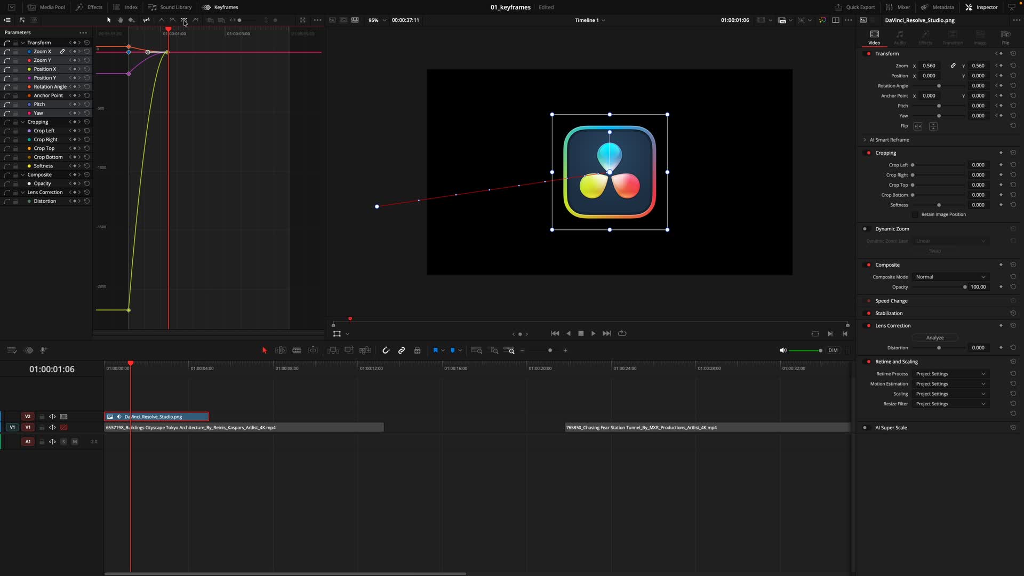The height and width of the screenshot is (576, 1024).
Task: Open the Composite Mode dropdown
Action: coord(950,277)
